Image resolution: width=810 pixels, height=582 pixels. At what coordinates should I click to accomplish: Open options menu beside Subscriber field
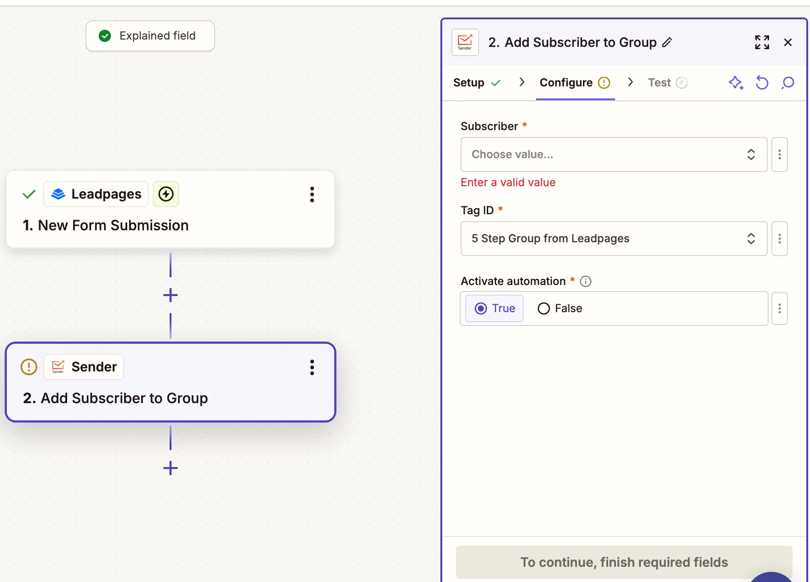[x=779, y=154]
